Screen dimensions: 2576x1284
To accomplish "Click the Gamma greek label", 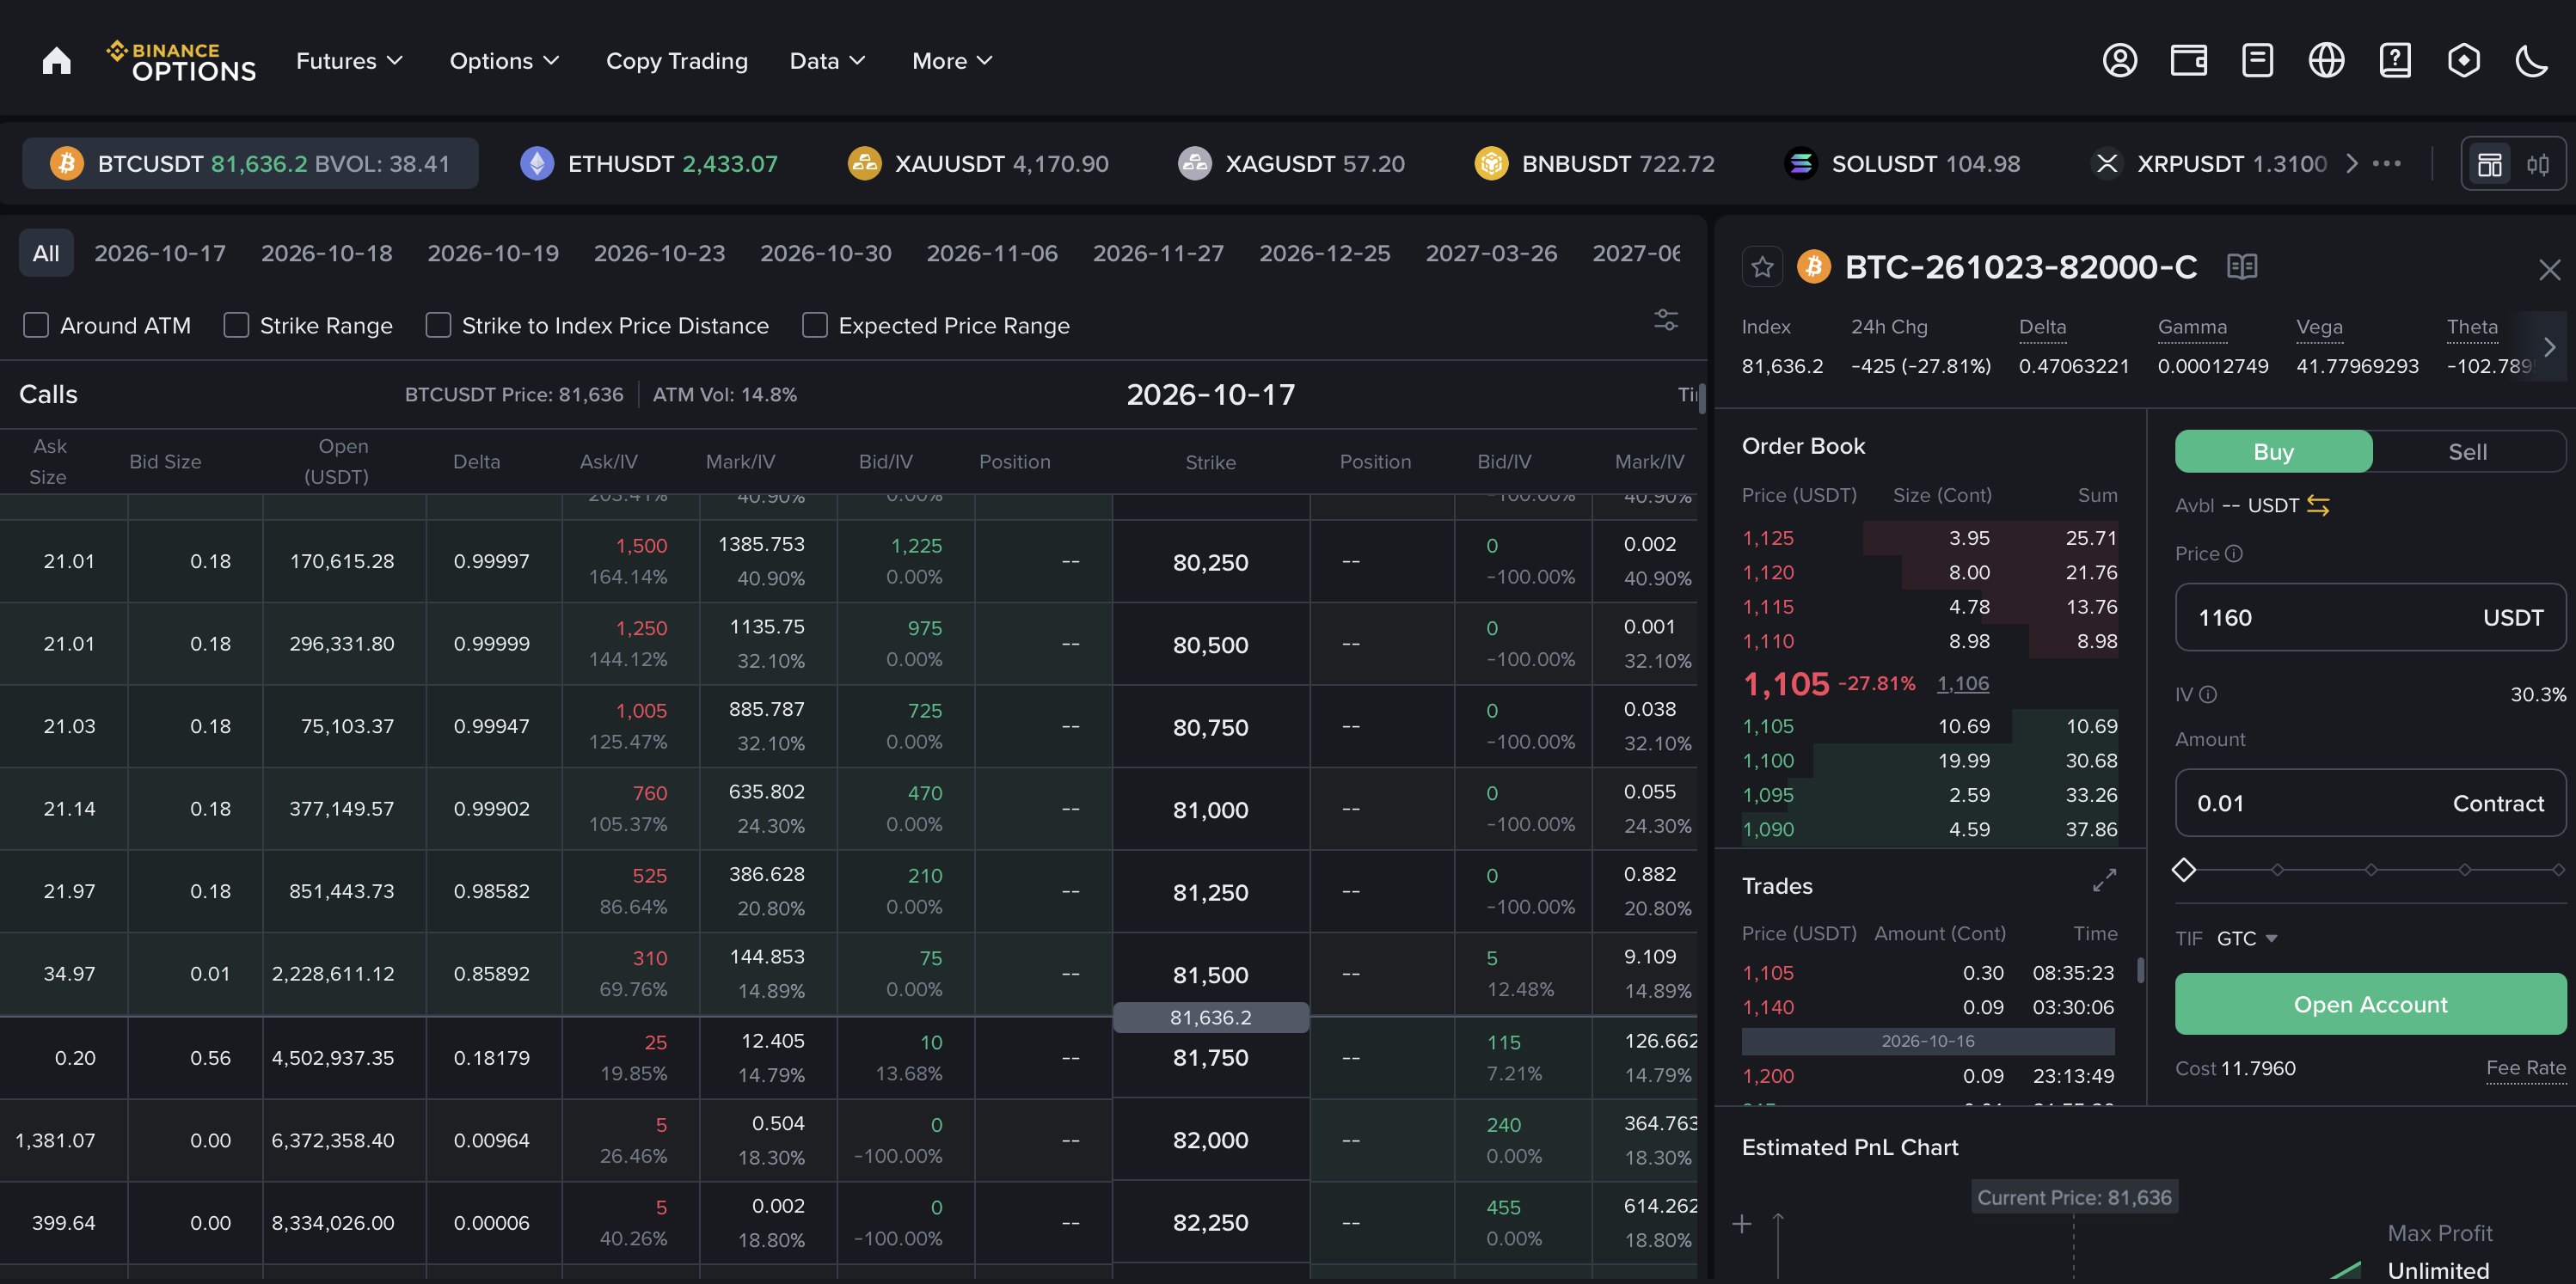I will pos(2192,327).
